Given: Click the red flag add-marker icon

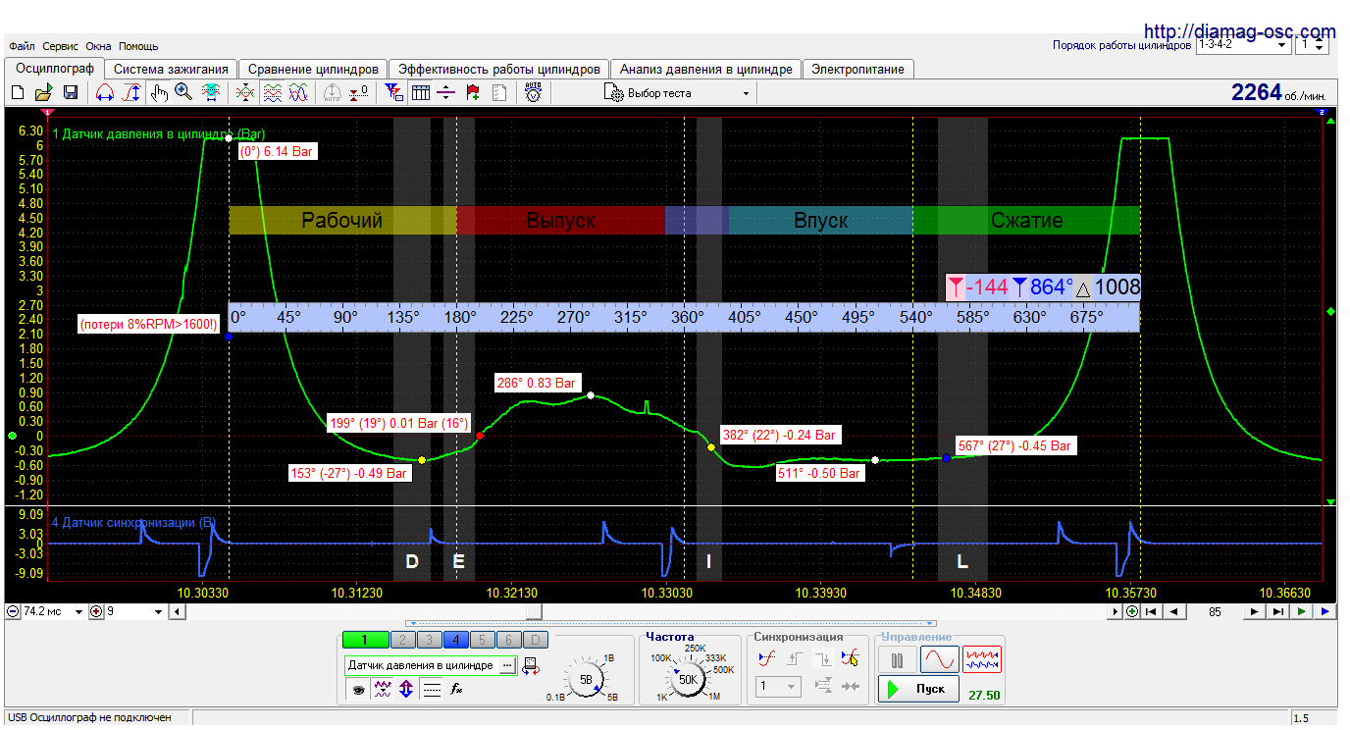Looking at the screenshot, I should coord(473,92).
